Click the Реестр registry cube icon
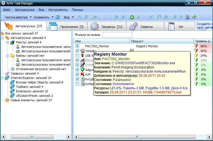This screenshot has height=141, width=213. (13, 42)
